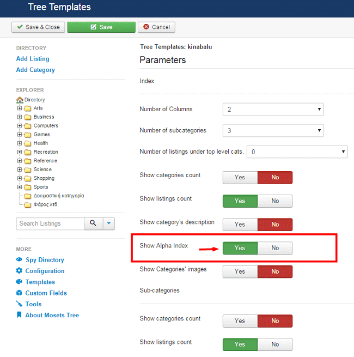Screen dimensions: 354x357
Task: Expand the Business tree node
Action: tap(20, 117)
